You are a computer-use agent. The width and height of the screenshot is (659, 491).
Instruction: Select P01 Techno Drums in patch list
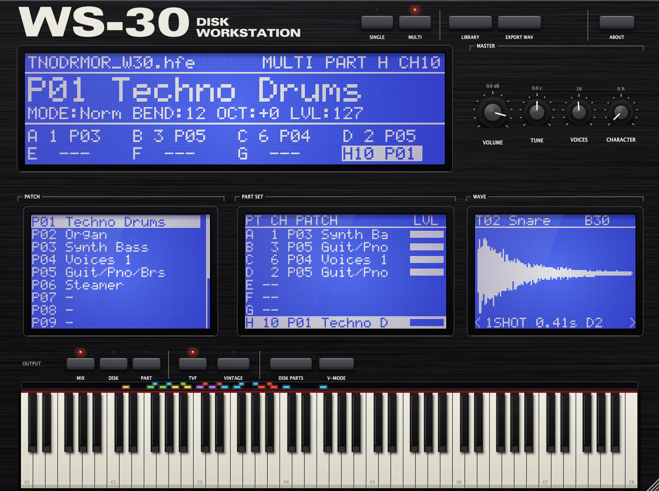[x=116, y=222]
